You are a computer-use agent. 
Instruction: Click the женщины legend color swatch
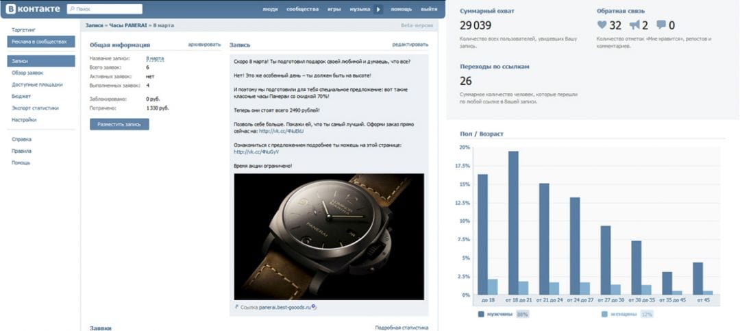tap(604, 314)
